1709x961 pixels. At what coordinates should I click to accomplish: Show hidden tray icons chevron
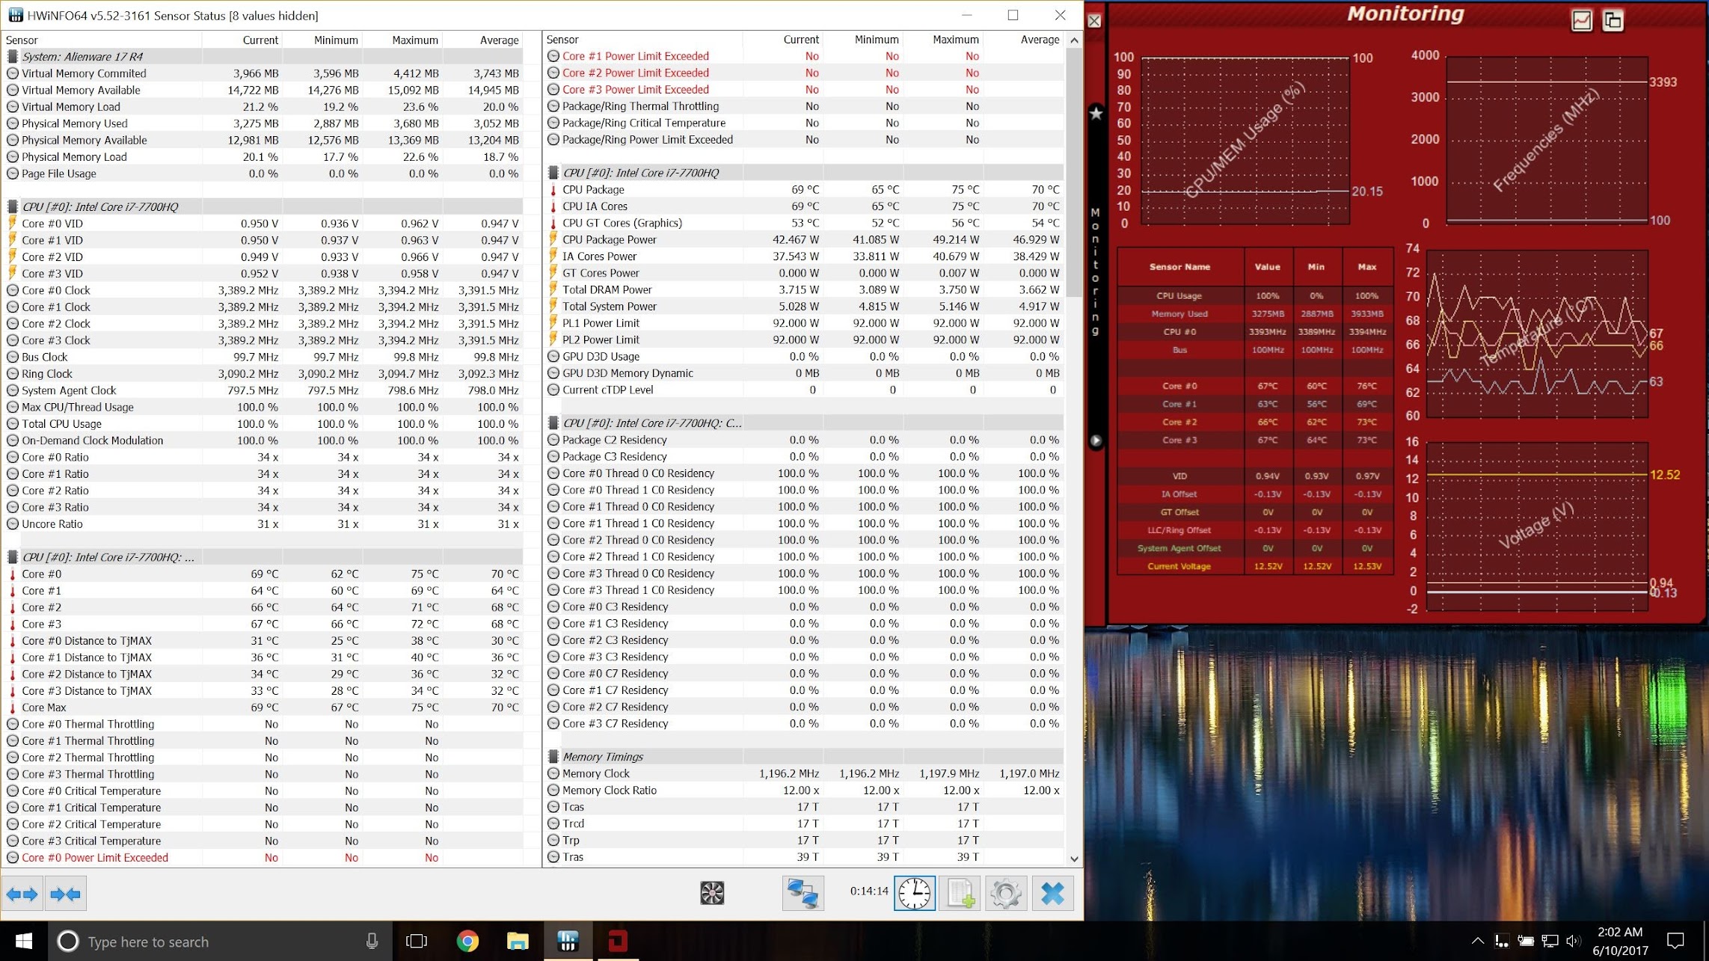click(1477, 941)
